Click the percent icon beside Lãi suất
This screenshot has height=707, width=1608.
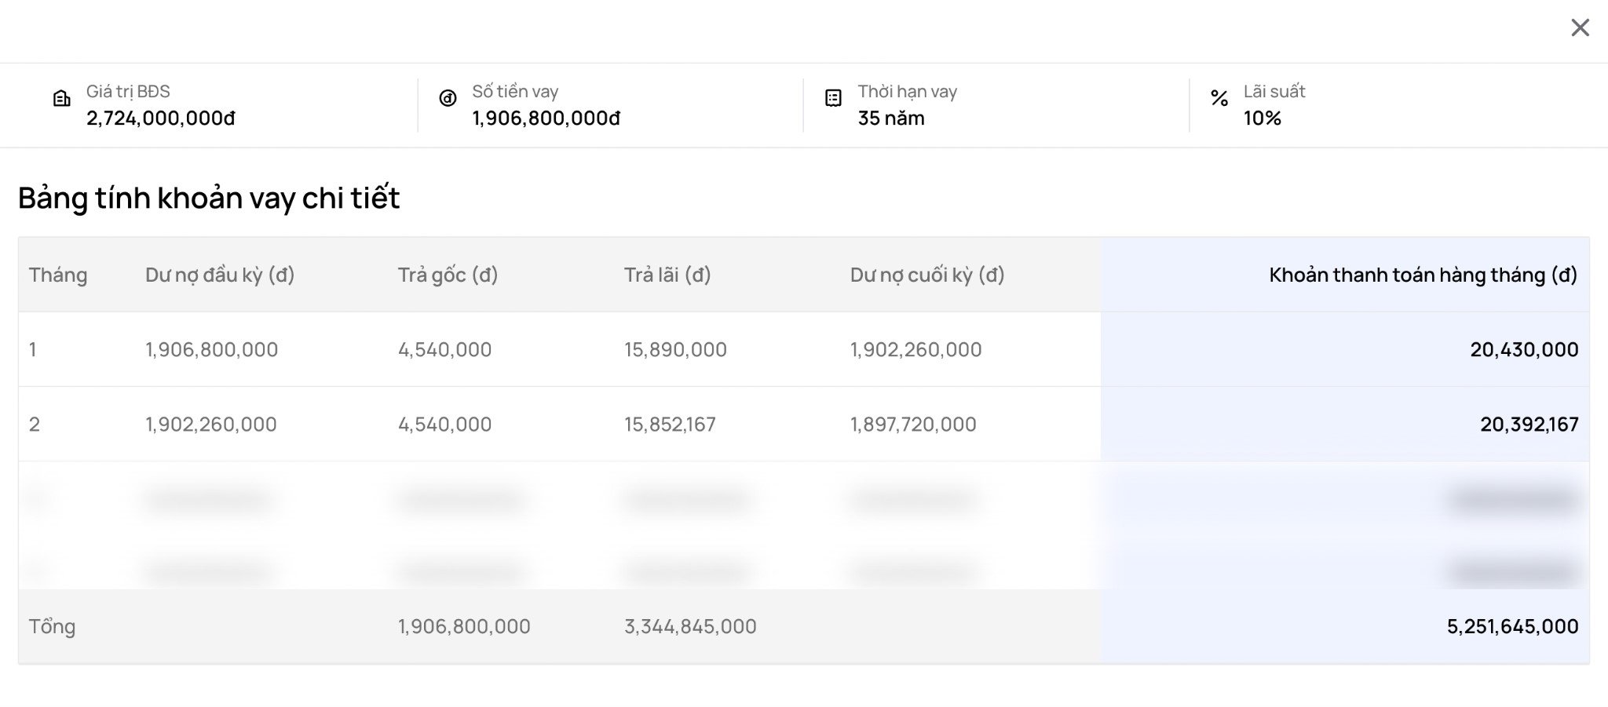pos(1219,98)
